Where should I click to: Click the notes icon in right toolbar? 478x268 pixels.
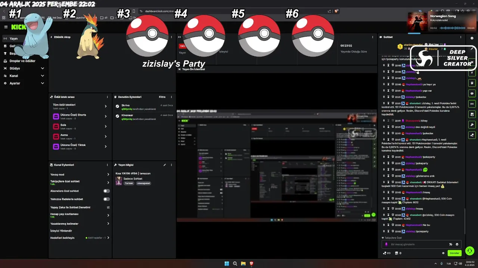coord(472,83)
